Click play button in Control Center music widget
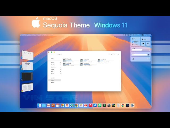This screenshot has height=128, width=170. click(147, 59)
